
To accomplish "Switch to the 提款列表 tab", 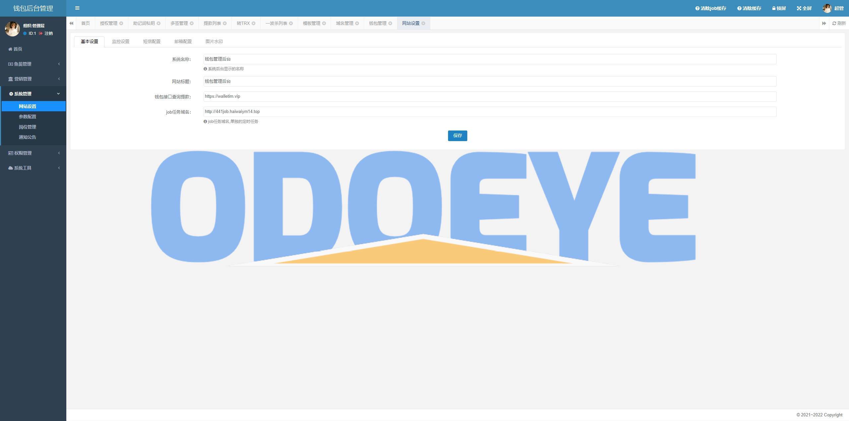I will [213, 23].
